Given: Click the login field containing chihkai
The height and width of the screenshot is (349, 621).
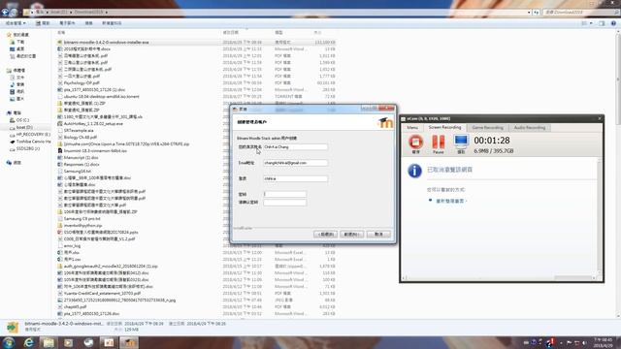Looking at the screenshot, I should [x=295, y=178].
